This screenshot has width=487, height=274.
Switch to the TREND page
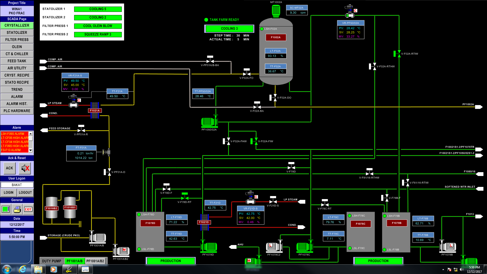click(x=17, y=89)
